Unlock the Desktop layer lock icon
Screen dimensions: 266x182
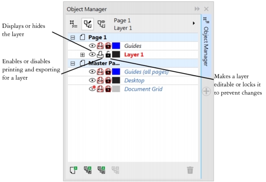pyautogui.click(x=108, y=80)
